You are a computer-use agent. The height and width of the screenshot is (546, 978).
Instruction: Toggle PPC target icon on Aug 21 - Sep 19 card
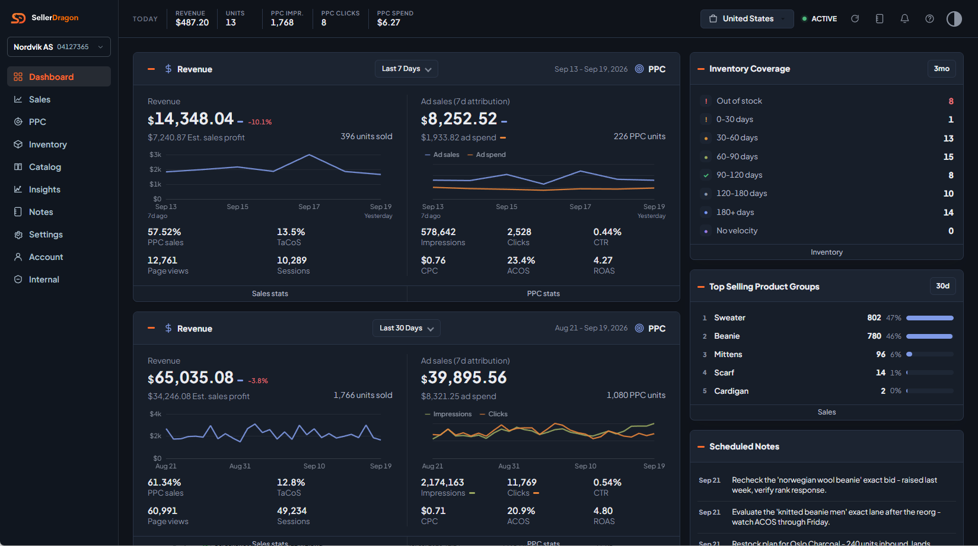pyautogui.click(x=639, y=328)
